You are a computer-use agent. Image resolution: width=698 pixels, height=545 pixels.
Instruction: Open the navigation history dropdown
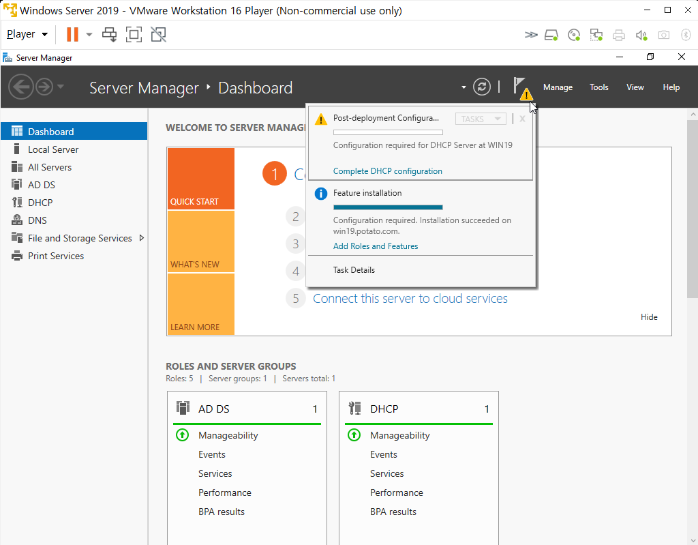(x=61, y=87)
